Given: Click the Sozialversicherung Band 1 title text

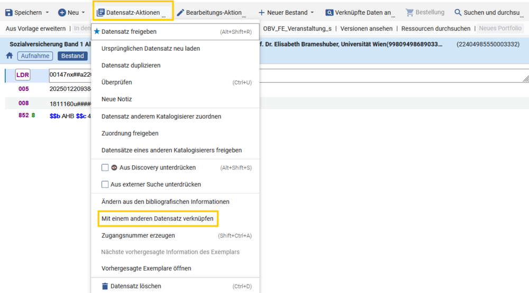Looking at the screenshot, I should pos(50,44).
